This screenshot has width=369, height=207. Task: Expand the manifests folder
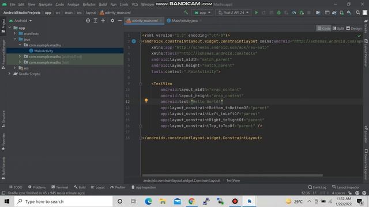point(15,33)
